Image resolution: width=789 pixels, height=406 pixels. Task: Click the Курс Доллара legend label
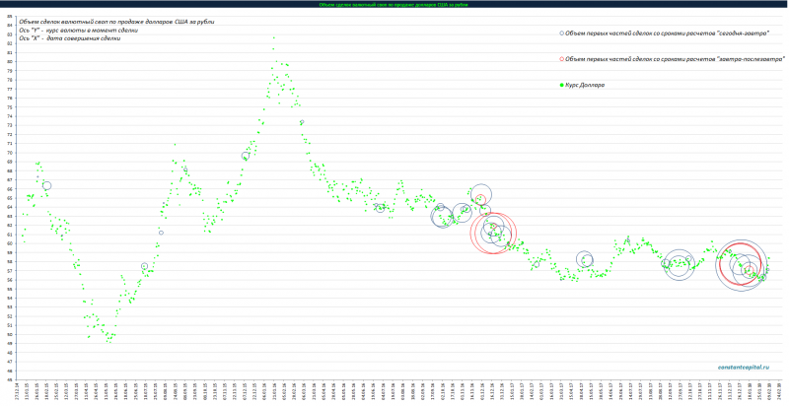tap(587, 85)
